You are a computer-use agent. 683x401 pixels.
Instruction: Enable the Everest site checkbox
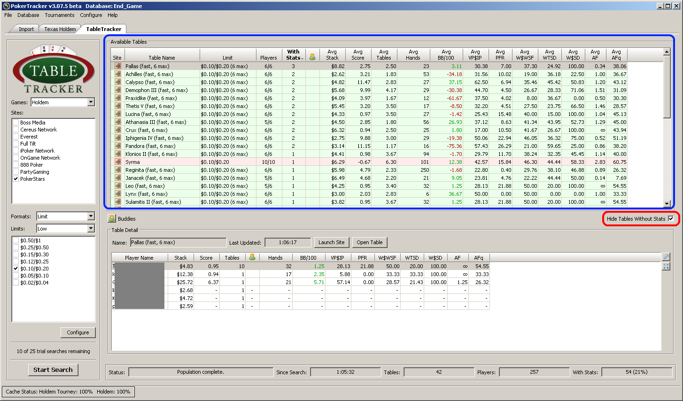click(x=16, y=137)
